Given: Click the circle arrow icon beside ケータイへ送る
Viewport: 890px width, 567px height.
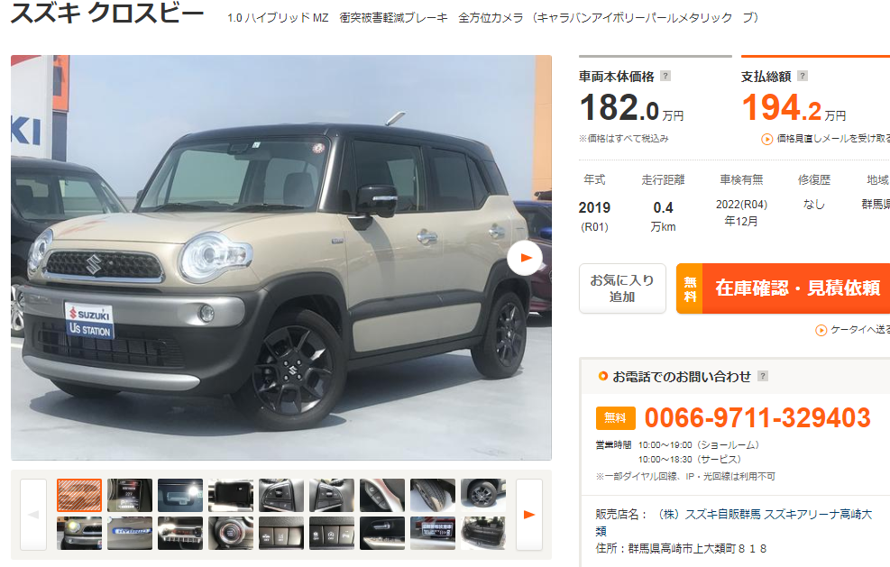Looking at the screenshot, I should [821, 330].
